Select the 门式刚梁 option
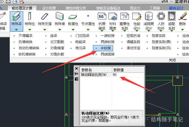Image resolution: width=189 pixels, height=127 pixels. coord(82,36)
